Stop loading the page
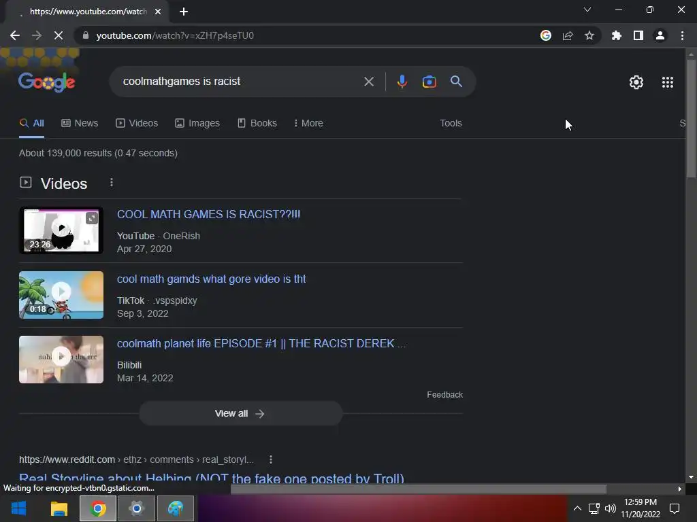This screenshot has width=697, height=522. point(59,35)
